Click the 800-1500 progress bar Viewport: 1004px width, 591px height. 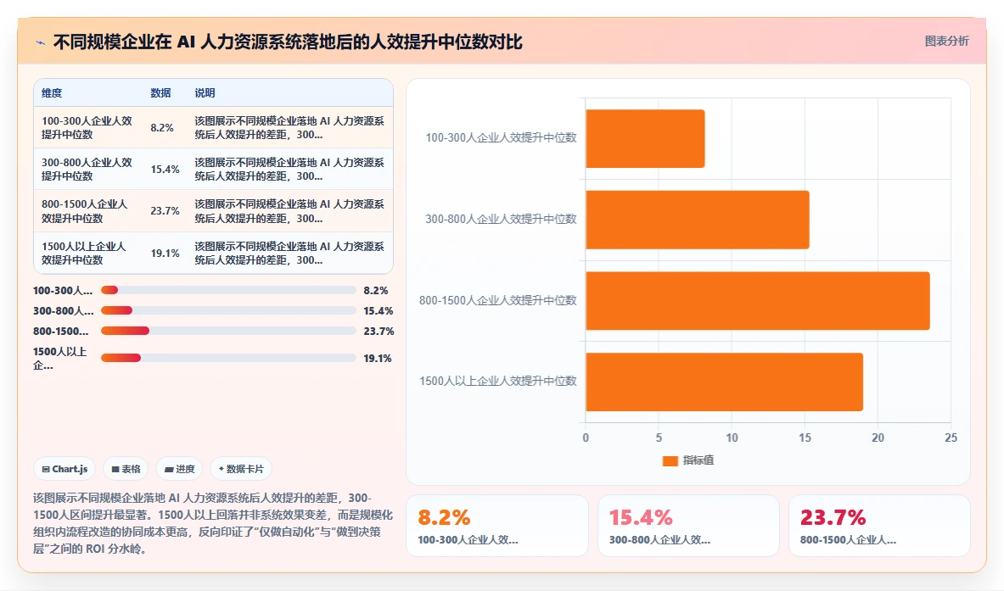point(228,331)
